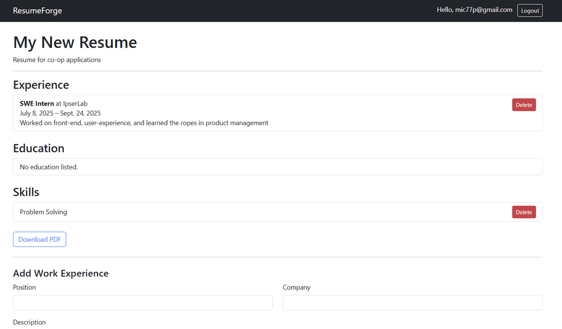Click the Description field label
562x329 pixels.
29,322
